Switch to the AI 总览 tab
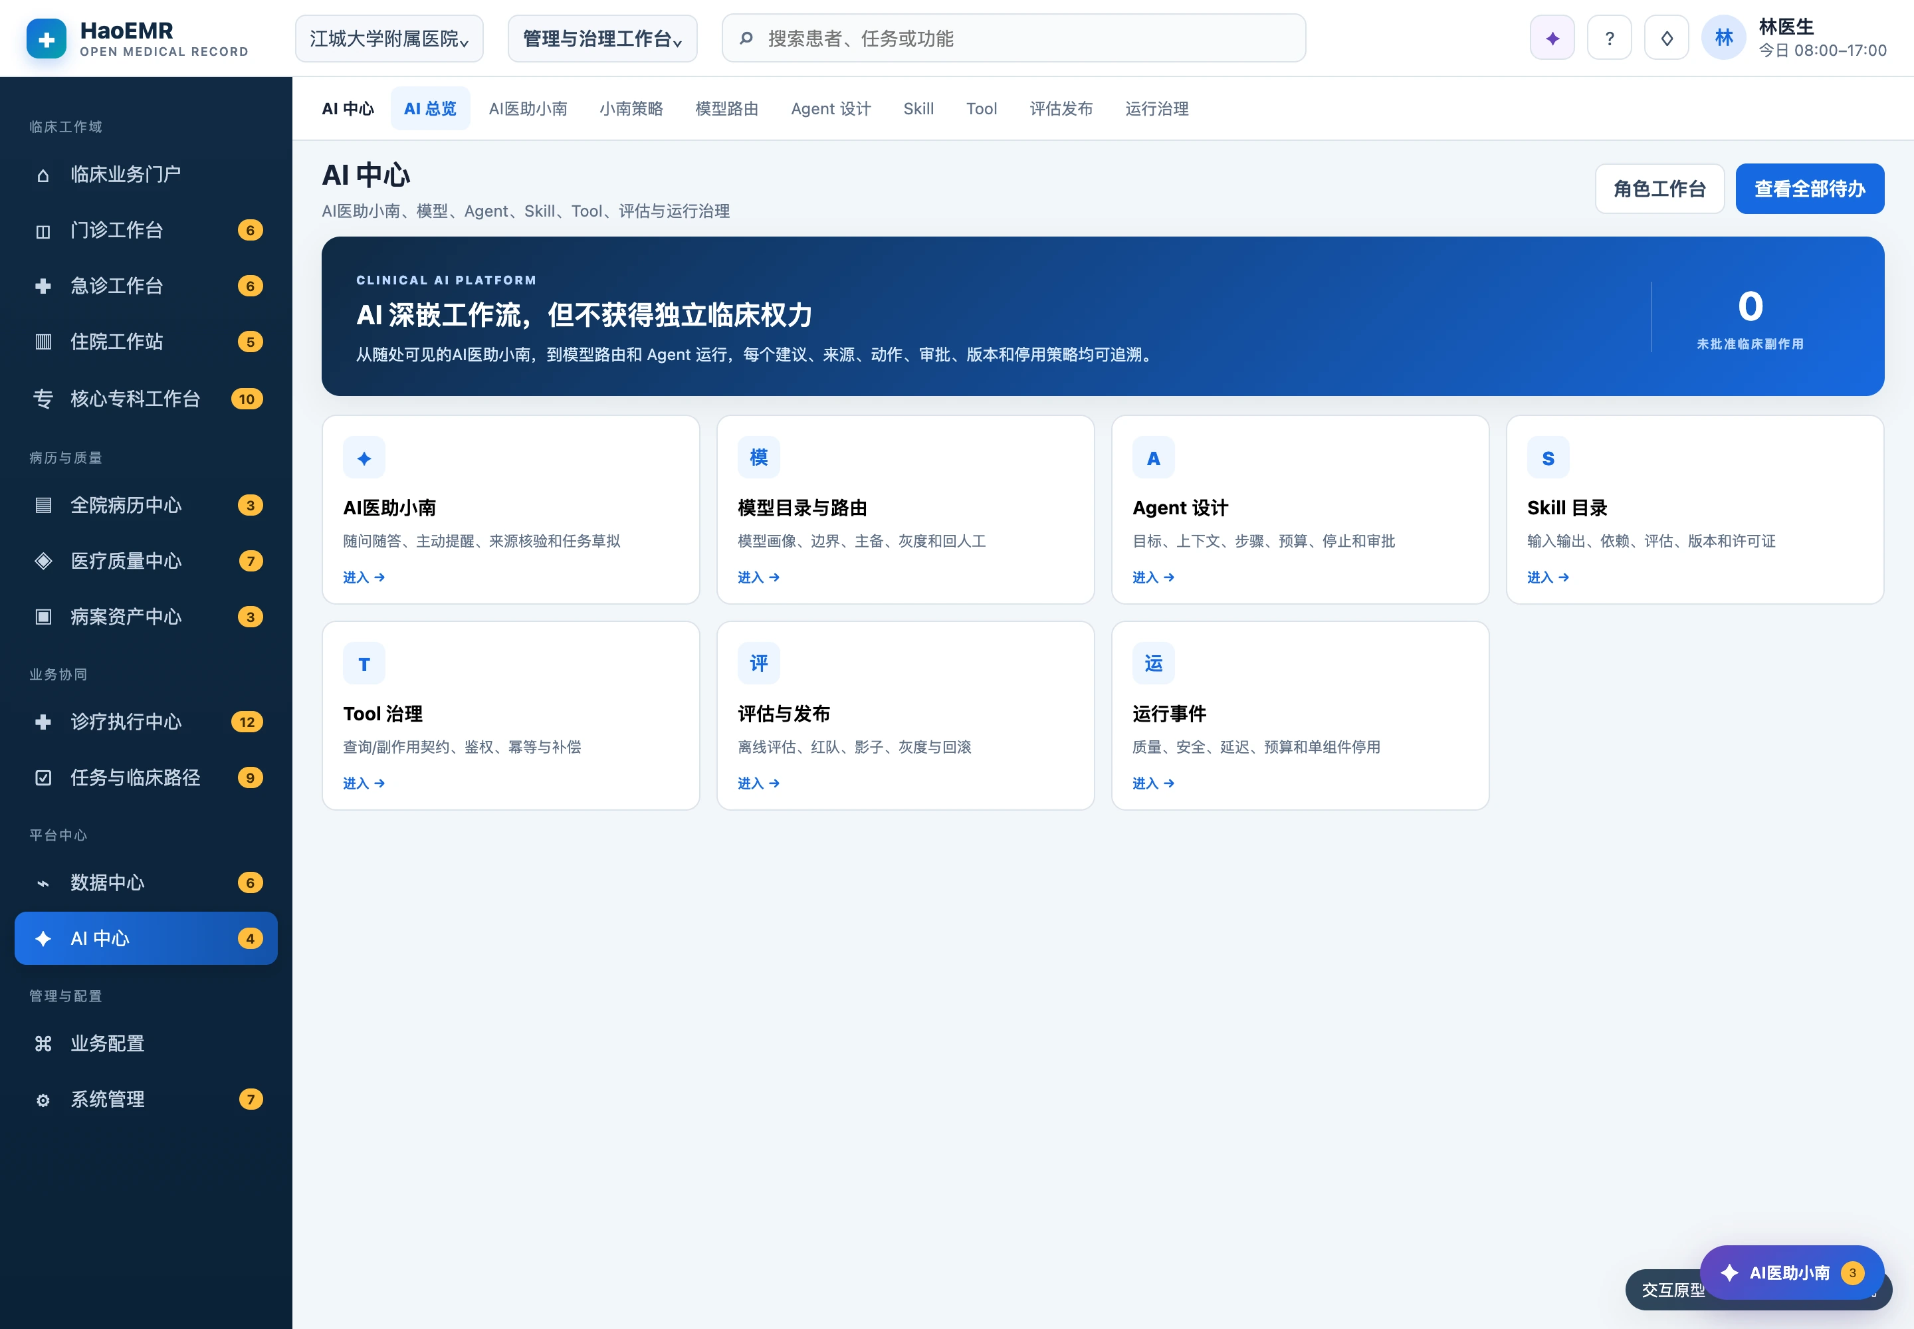The height and width of the screenshot is (1329, 1914). (x=430, y=108)
